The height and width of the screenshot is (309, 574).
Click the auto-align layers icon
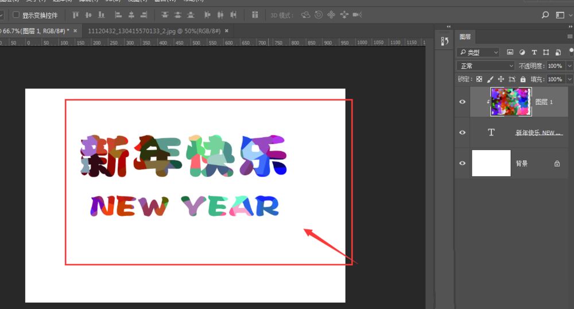pos(255,15)
